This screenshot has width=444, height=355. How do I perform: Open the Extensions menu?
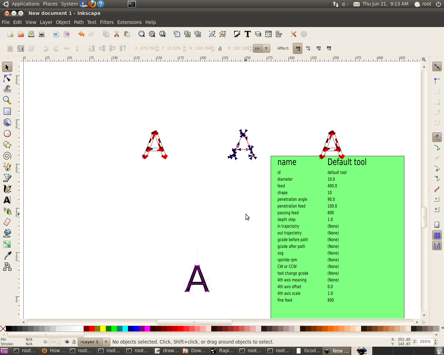(x=129, y=22)
